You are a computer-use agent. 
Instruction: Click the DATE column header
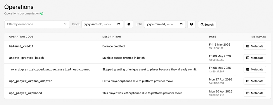[212, 37]
